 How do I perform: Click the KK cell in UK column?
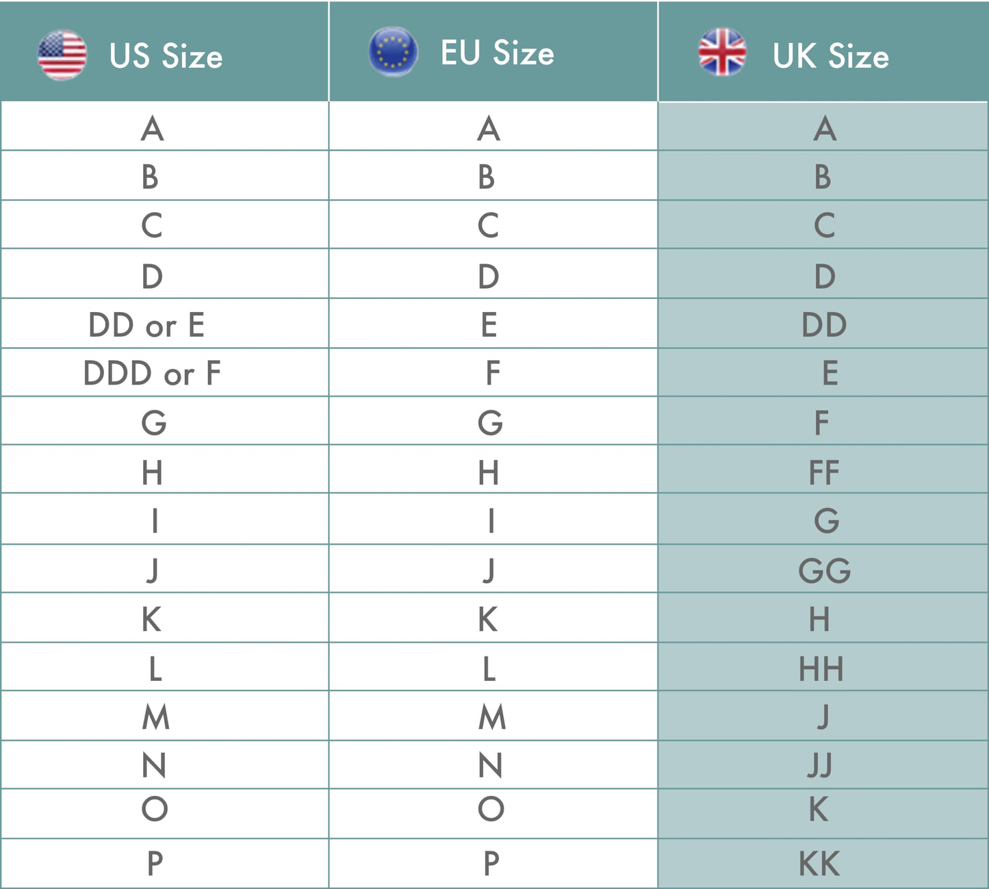tap(819, 864)
